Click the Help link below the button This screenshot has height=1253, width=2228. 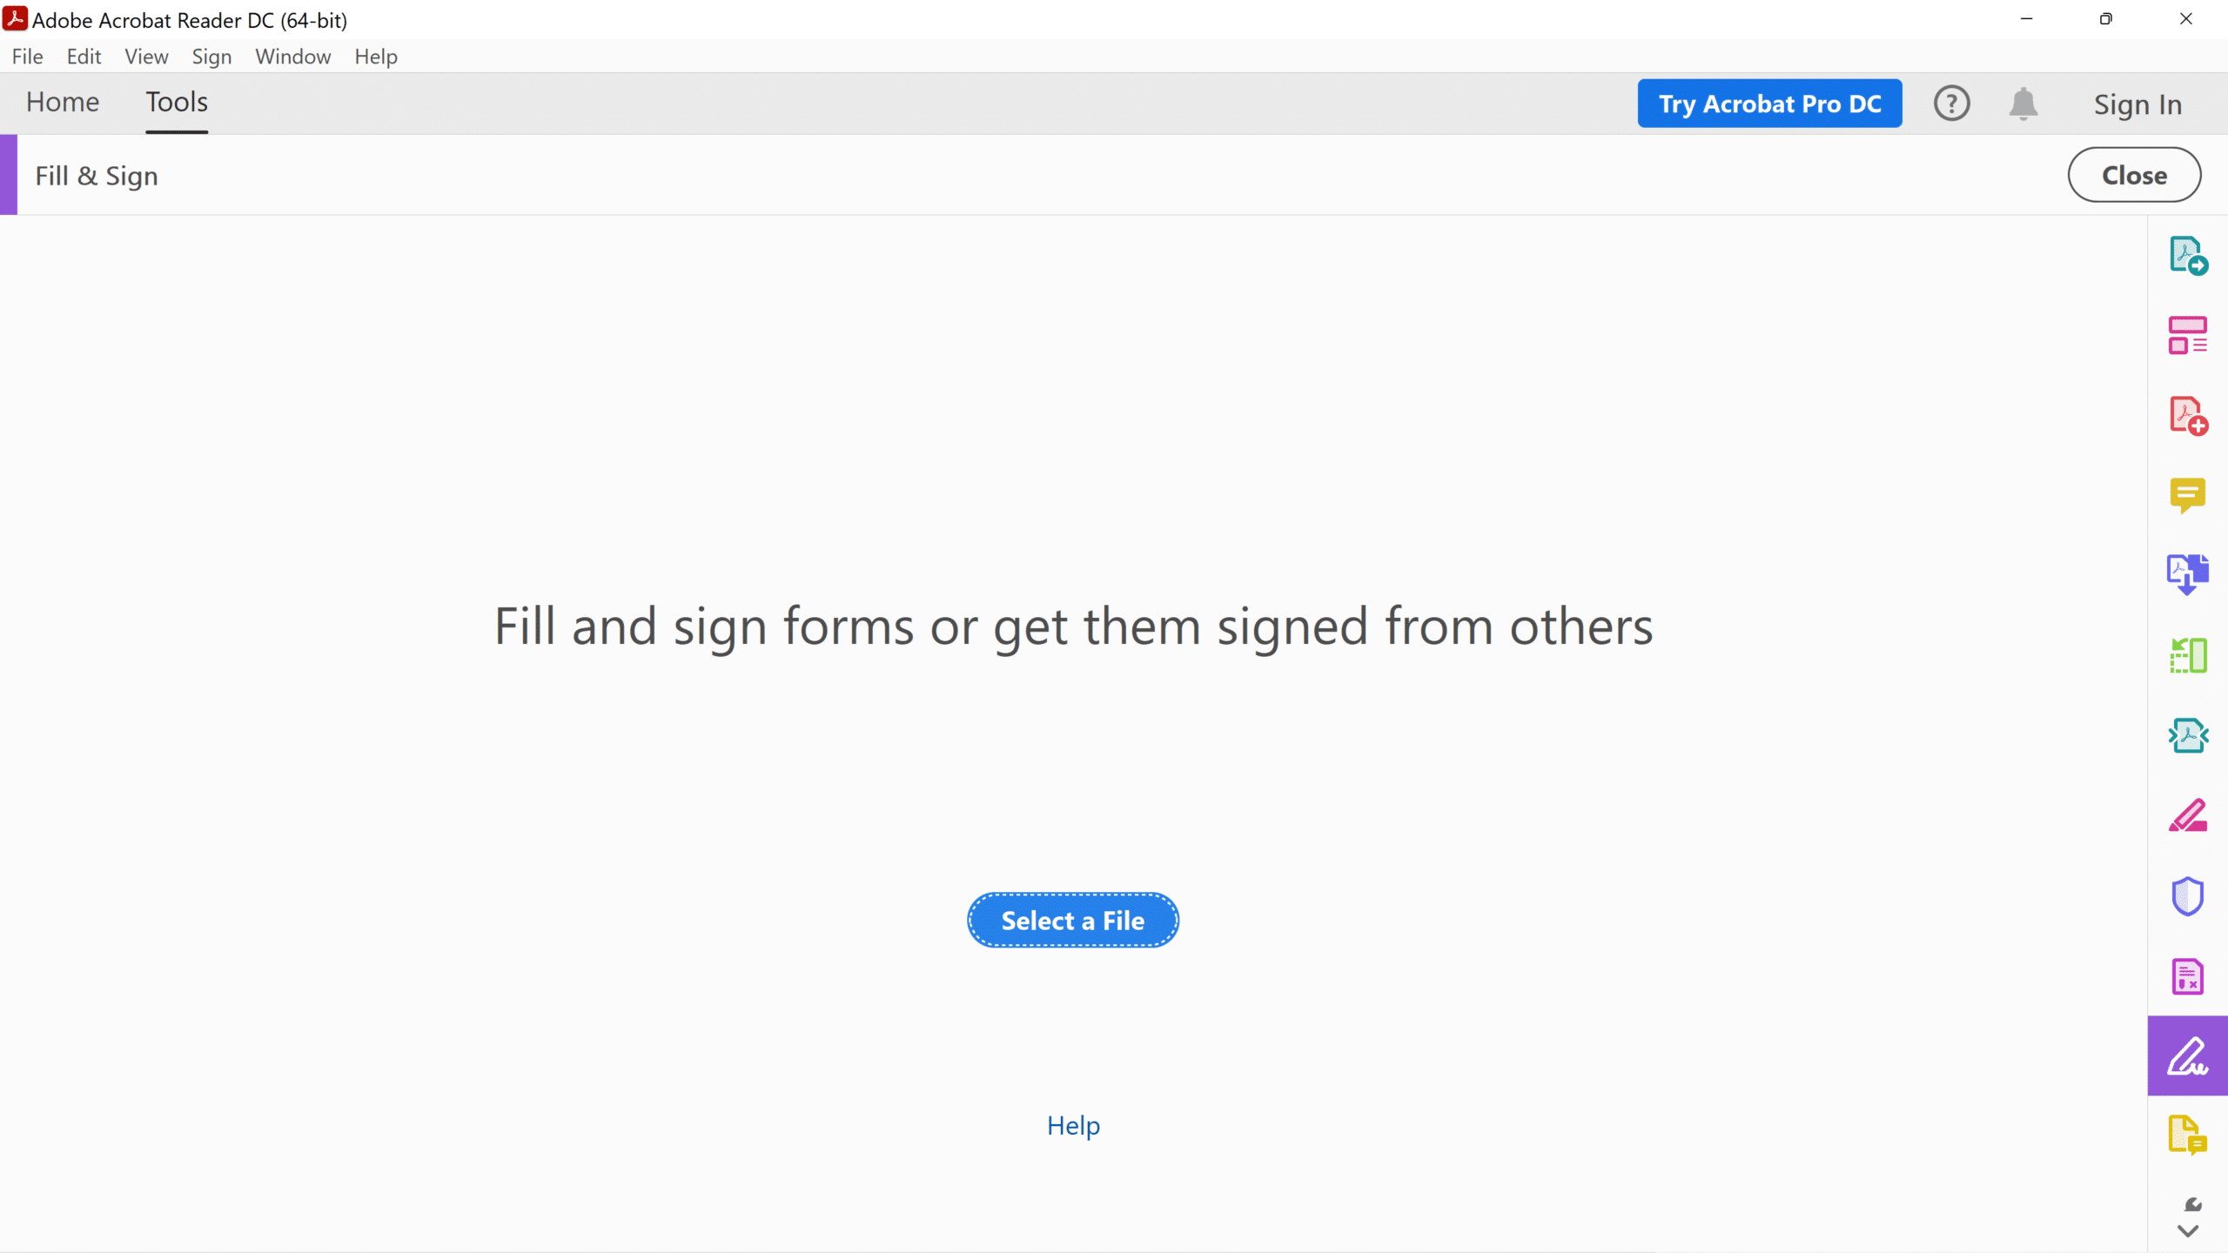(x=1073, y=1125)
